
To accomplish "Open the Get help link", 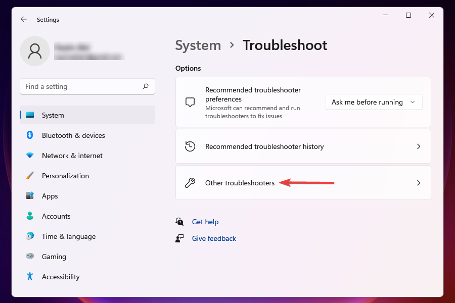I will (205, 221).
